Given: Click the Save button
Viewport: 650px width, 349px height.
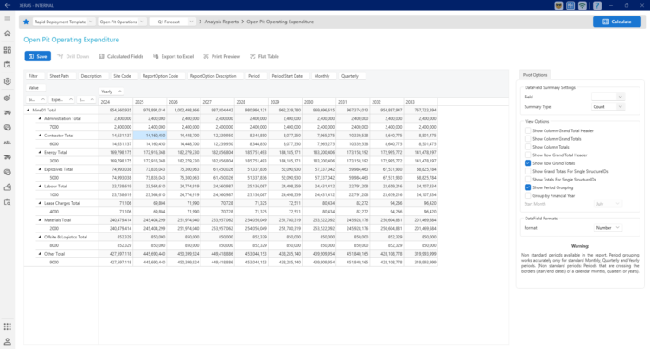Looking at the screenshot, I should click(38, 56).
